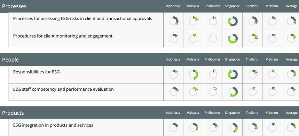Select Singapore column header in People section
Viewport: 299px width, 136px height.
pos(232,59)
